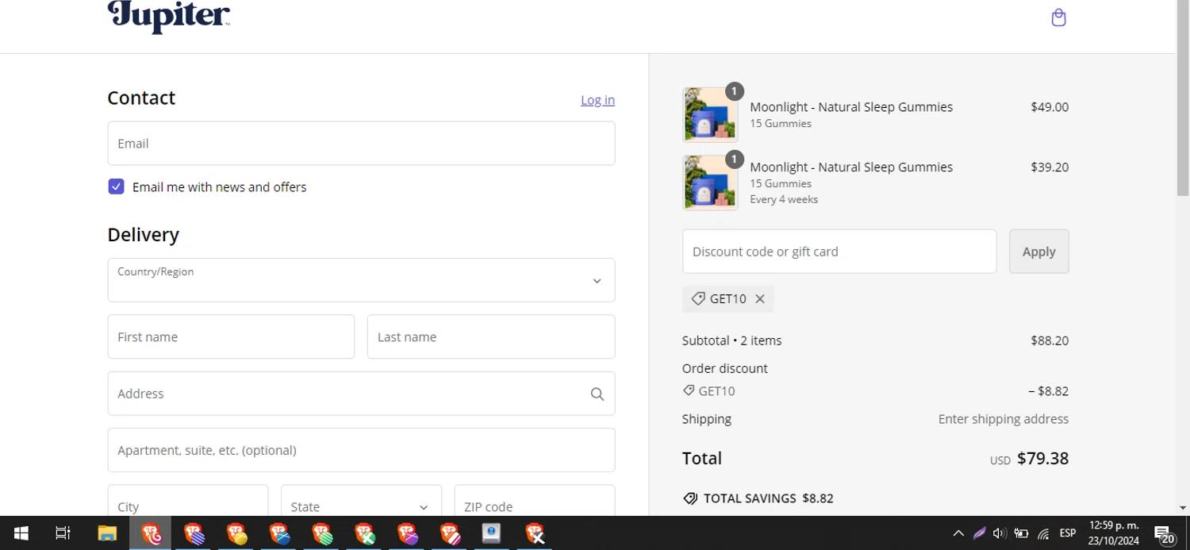Viewport: 1190px width, 550px height.
Task: Click 'Subtotal • 2 items' text
Action: [x=731, y=340]
